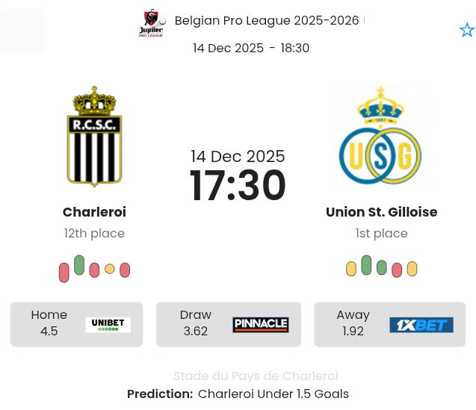Select the Away 1.92 odds box

tap(389, 324)
